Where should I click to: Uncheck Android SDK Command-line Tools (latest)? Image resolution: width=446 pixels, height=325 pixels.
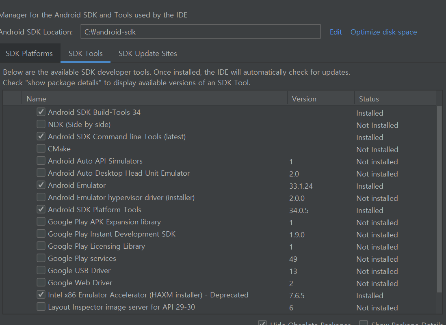pyautogui.click(x=41, y=136)
